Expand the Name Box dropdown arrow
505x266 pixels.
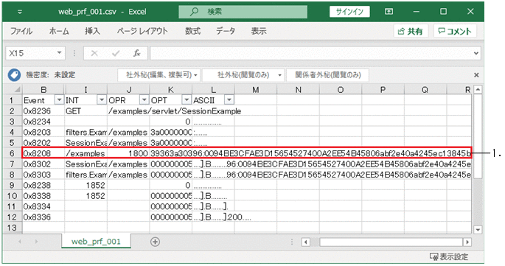[x=59, y=53]
